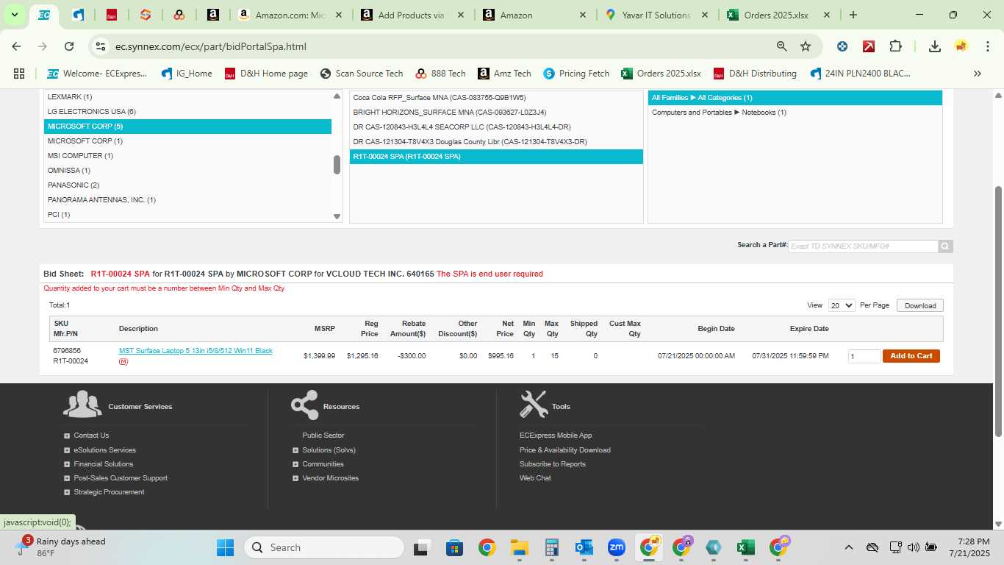The height and width of the screenshot is (565, 1004).
Task: Select BRIGHT HORIZONS_SURFACE MNA bid
Action: click(496, 113)
